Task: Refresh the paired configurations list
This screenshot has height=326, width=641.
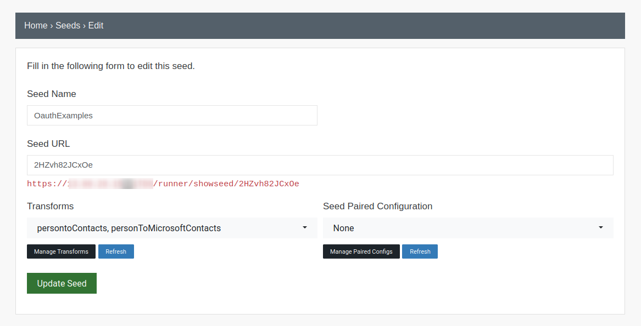Action: (420, 251)
